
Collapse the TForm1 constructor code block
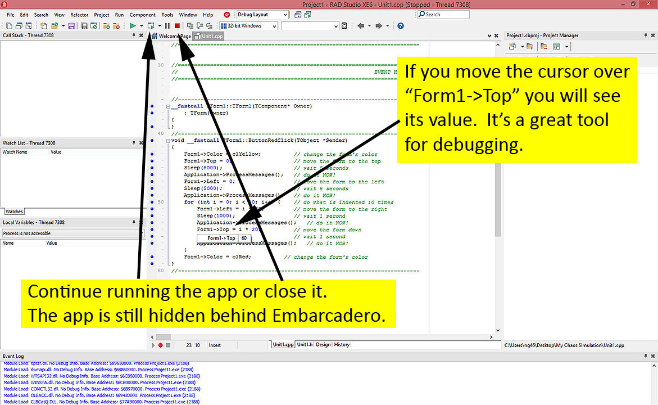point(168,107)
